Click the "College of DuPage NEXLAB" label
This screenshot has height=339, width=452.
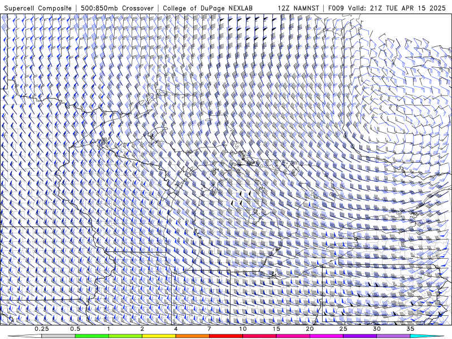point(207,8)
